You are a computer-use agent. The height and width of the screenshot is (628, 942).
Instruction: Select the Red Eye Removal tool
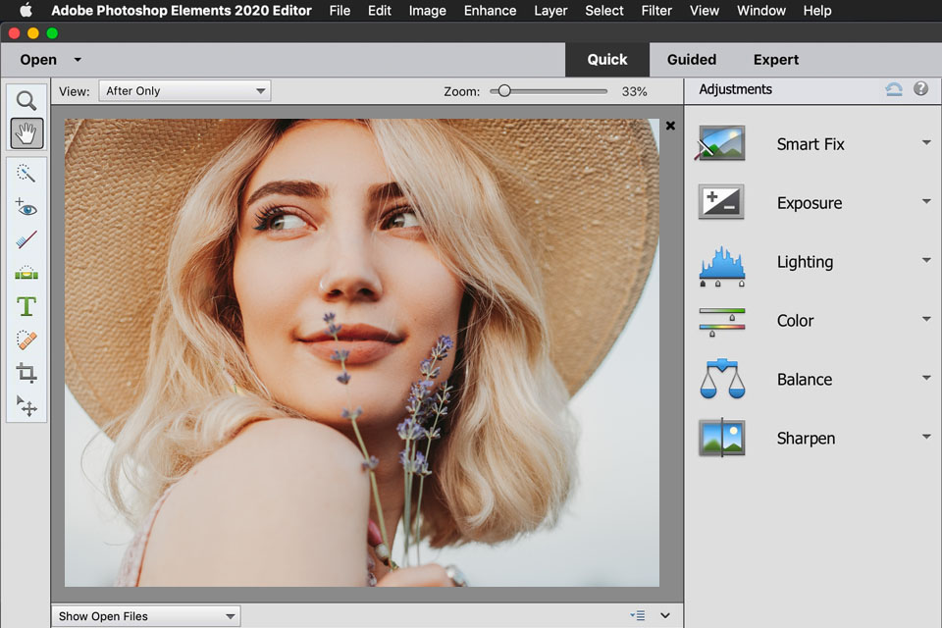coord(26,207)
